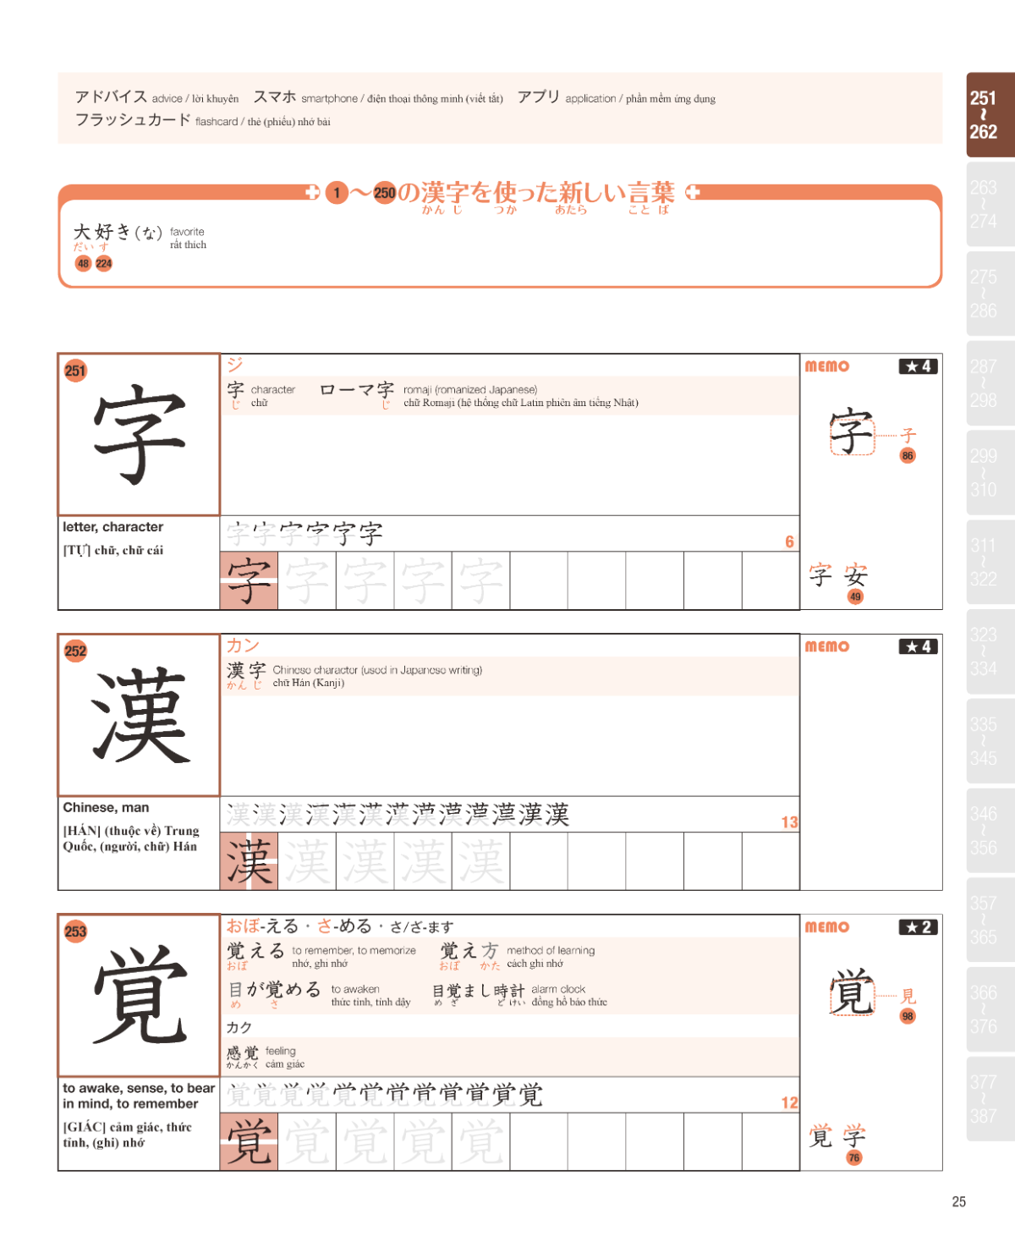Click reference badge 86 below 子
The image size is (1015, 1242).
click(908, 455)
